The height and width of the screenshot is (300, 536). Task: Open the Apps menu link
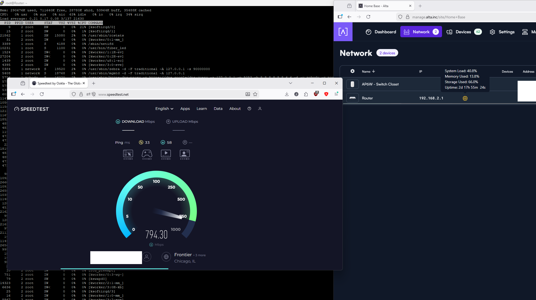coord(185,109)
